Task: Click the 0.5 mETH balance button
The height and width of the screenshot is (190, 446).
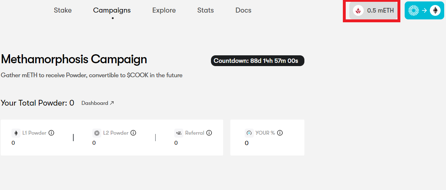Action: point(374,11)
